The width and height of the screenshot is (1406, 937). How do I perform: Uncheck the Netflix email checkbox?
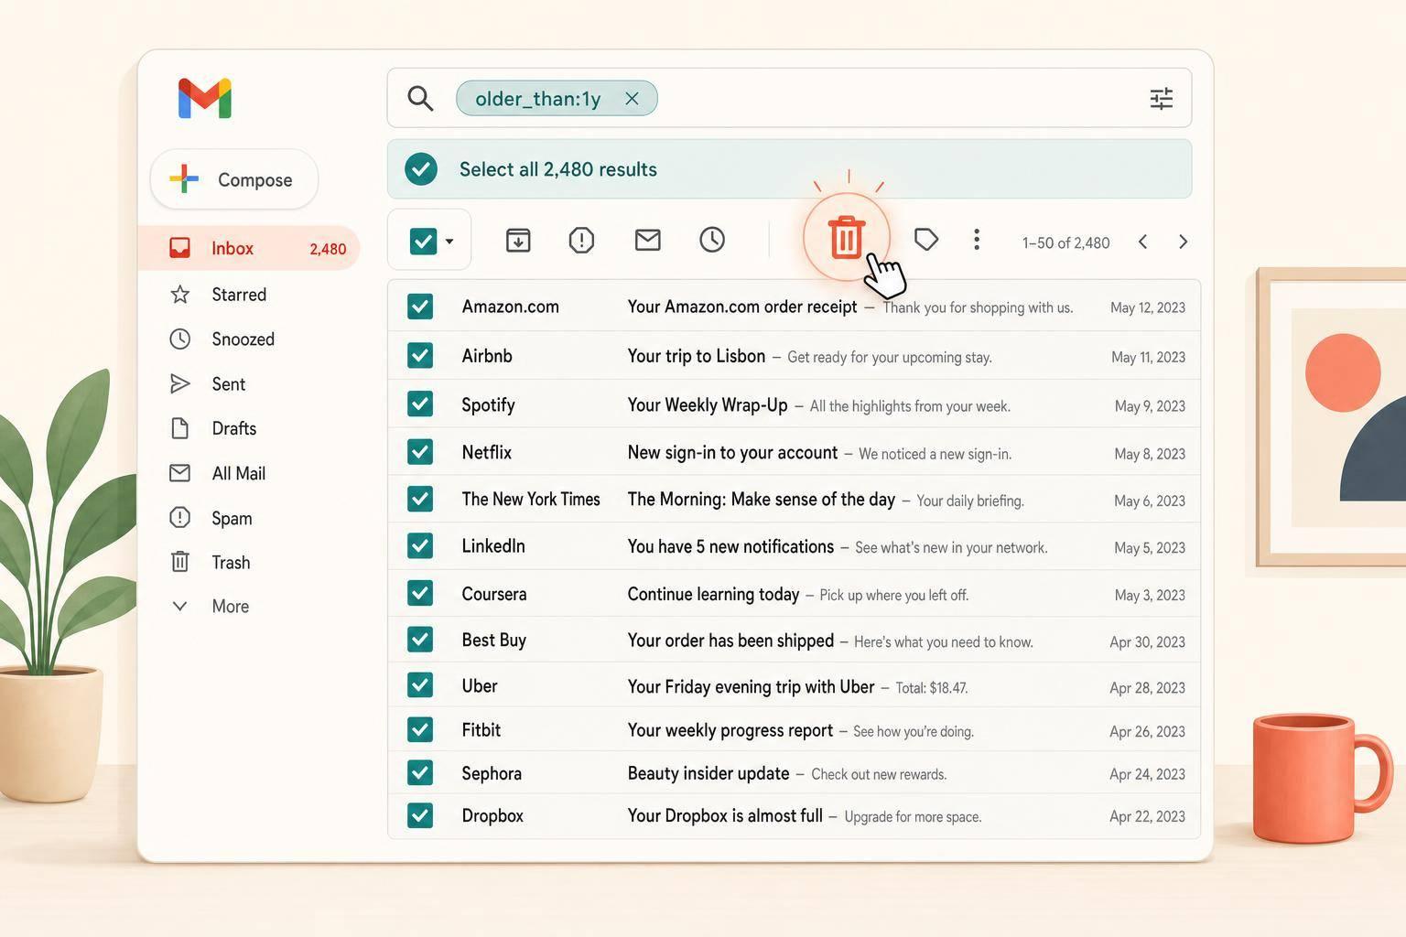[420, 451]
